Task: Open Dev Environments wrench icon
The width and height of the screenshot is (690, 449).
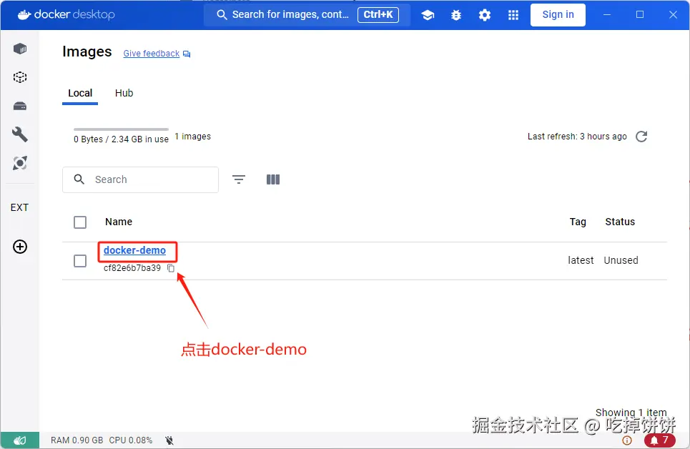Action: [20, 134]
